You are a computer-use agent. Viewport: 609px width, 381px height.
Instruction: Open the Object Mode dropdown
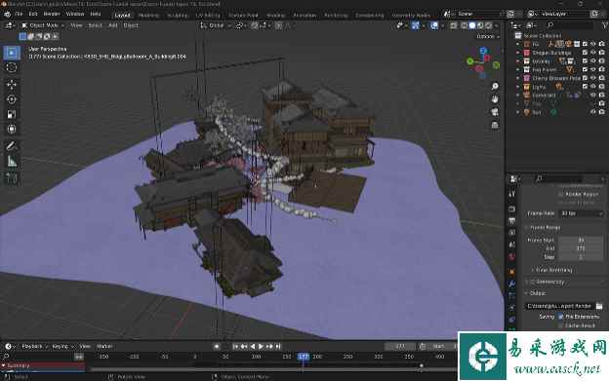(x=43, y=25)
